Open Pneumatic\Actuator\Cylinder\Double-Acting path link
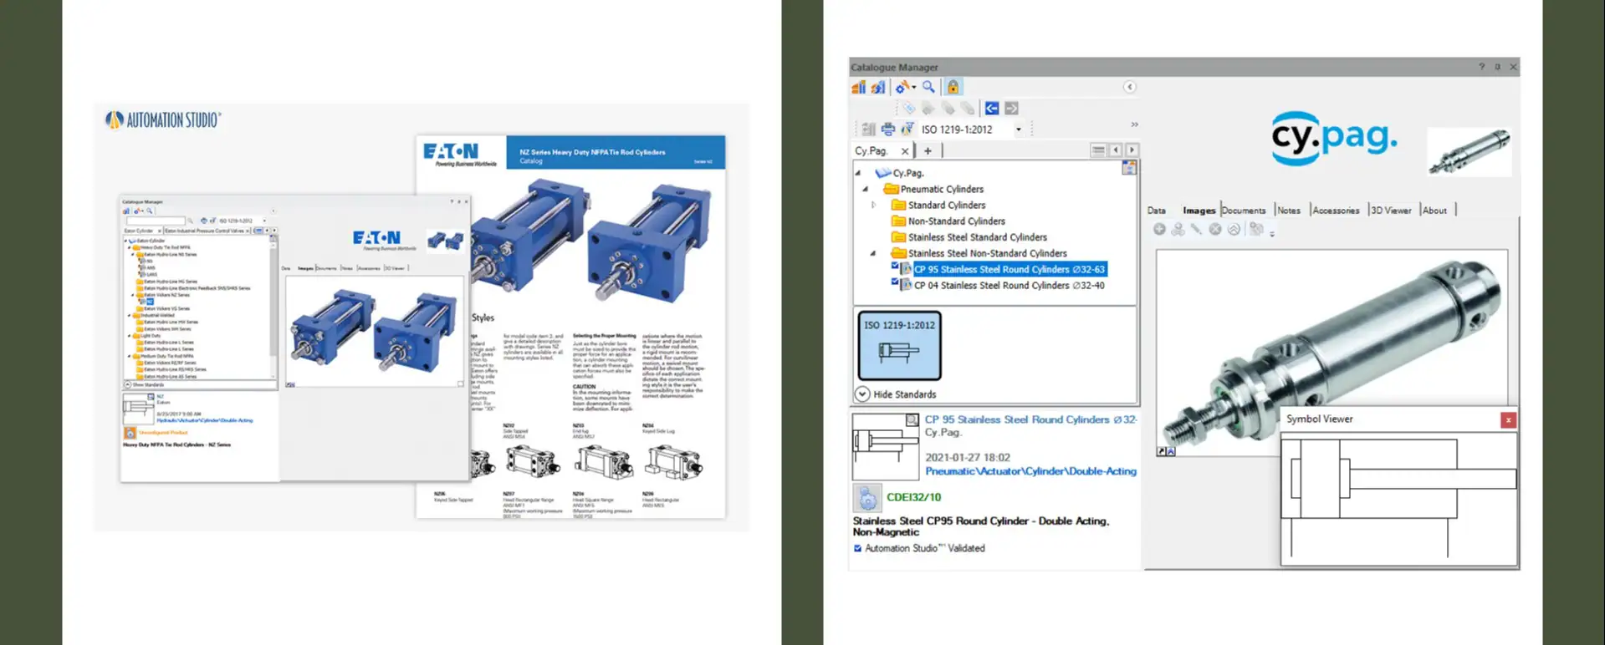This screenshot has height=645, width=1605. pyautogui.click(x=1030, y=471)
